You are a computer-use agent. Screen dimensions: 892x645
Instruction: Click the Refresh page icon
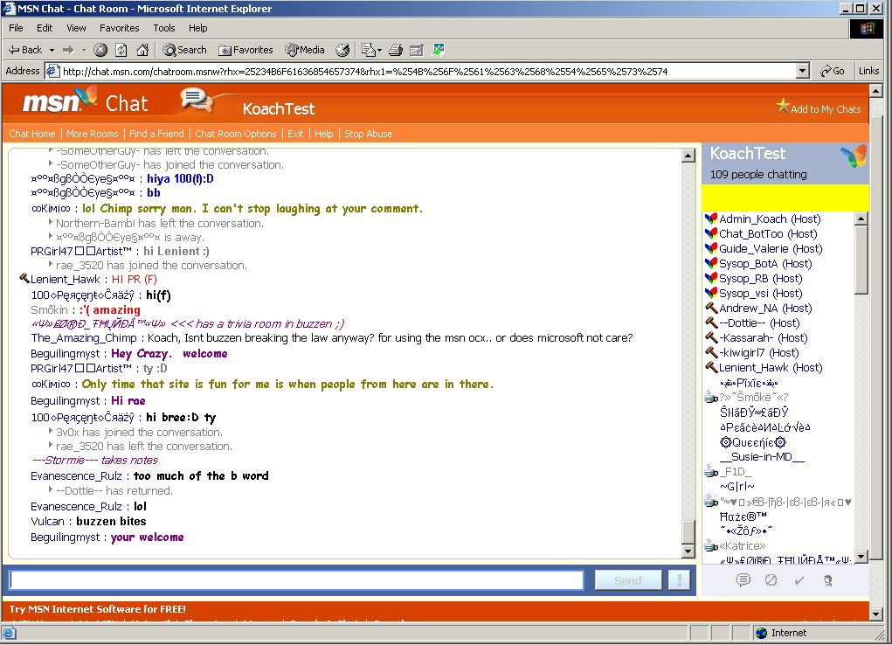pyautogui.click(x=121, y=50)
